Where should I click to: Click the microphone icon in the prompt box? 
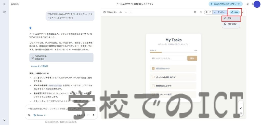(x=94, y=115)
